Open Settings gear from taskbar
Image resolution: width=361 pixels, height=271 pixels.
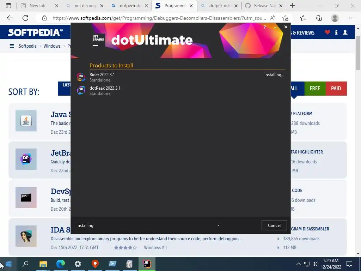pyautogui.click(x=78, y=264)
